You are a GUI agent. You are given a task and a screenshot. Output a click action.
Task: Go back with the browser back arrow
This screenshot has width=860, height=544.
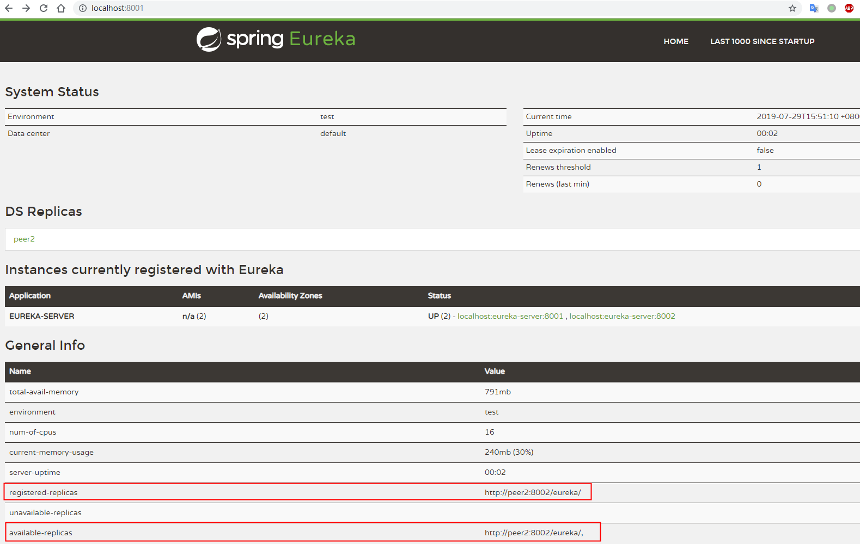pos(9,8)
